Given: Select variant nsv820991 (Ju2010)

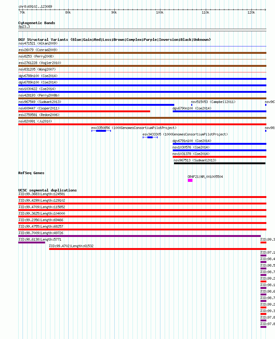Looking at the screenshot, I should (35, 121).
